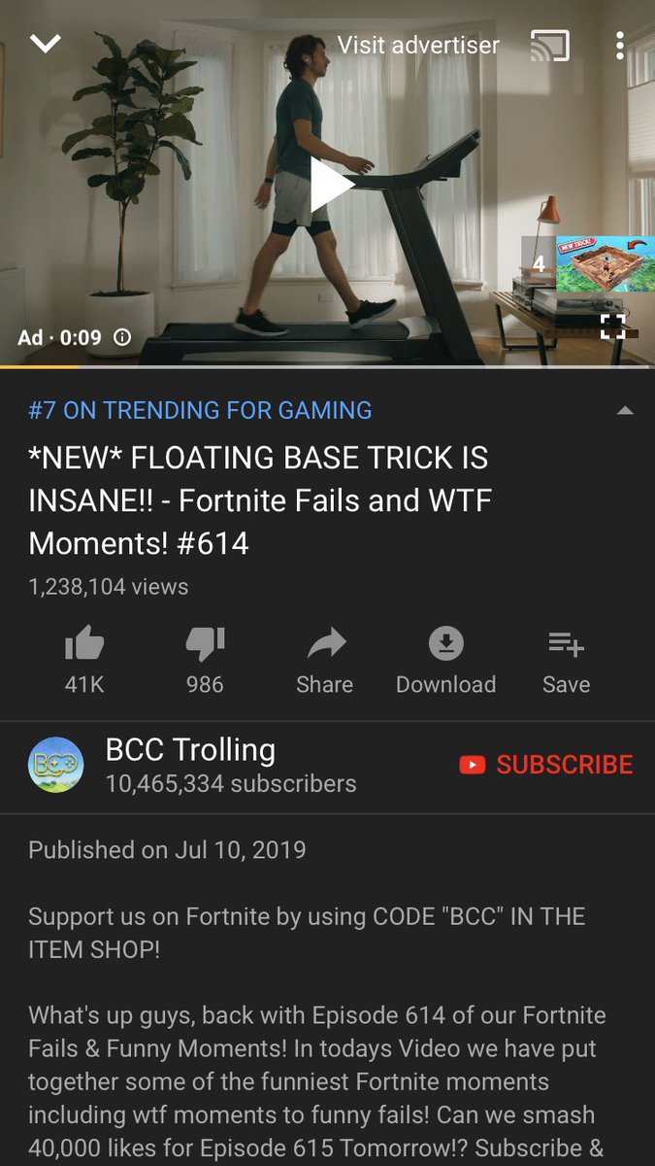
Task: Open the BCC Trolling channel avatar
Action: [x=55, y=766]
